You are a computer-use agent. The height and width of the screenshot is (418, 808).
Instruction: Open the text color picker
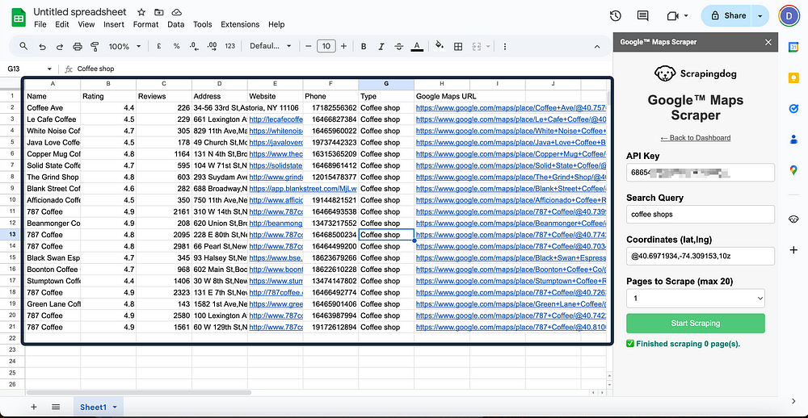click(417, 46)
